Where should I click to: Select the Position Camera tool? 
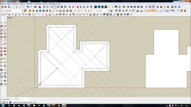(1, 81)
